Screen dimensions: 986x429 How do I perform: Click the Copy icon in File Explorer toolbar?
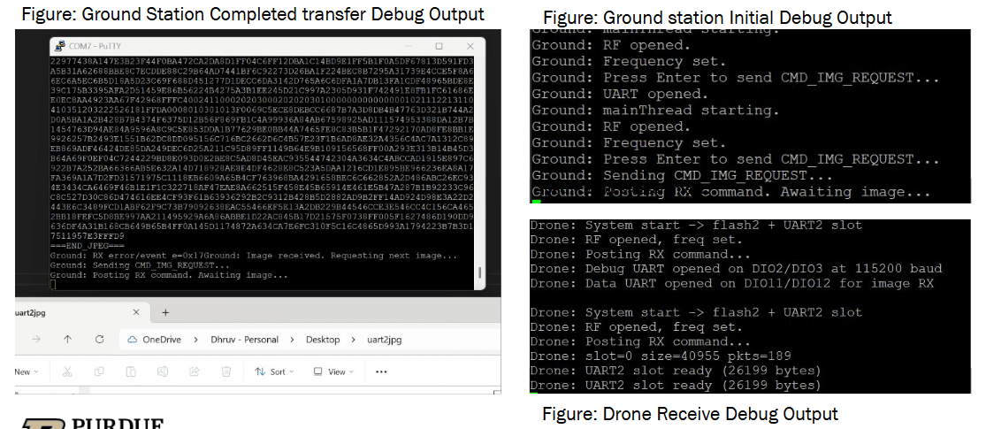pos(99,372)
